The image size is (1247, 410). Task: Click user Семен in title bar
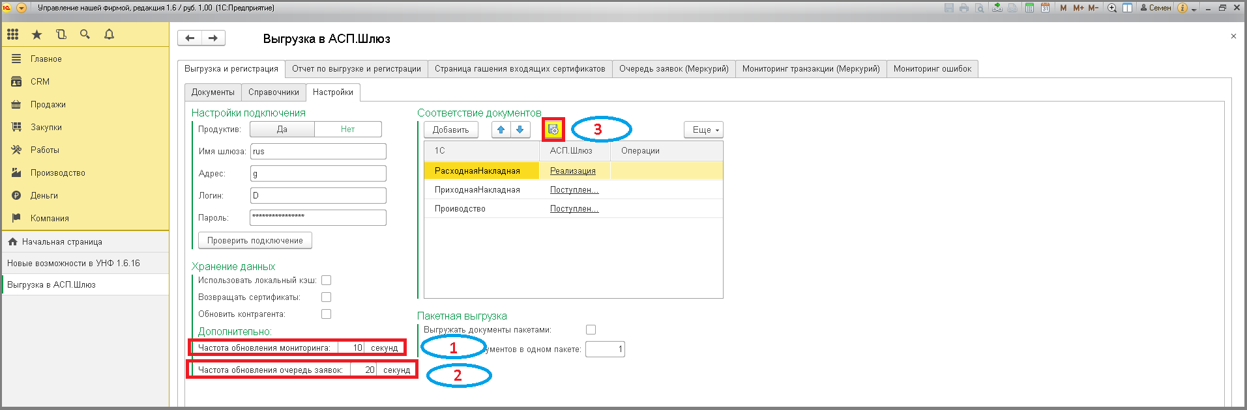[x=1155, y=8]
